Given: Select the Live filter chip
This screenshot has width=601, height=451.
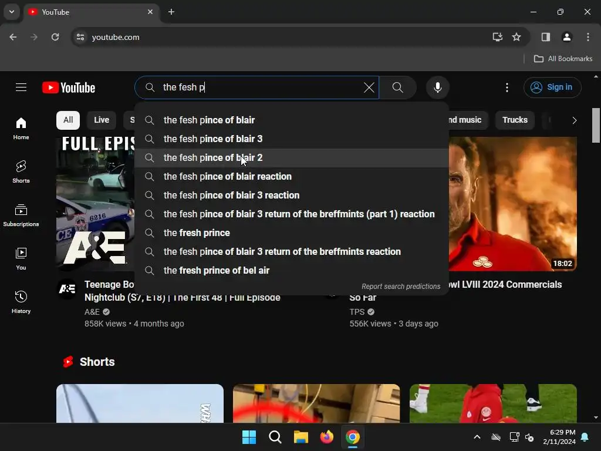Looking at the screenshot, I should (x=102, y=120).
